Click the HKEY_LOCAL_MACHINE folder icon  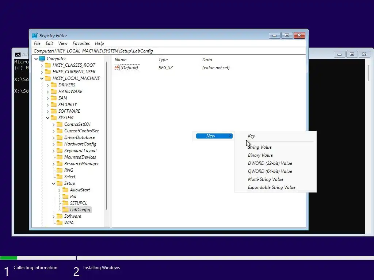[48, 78]
